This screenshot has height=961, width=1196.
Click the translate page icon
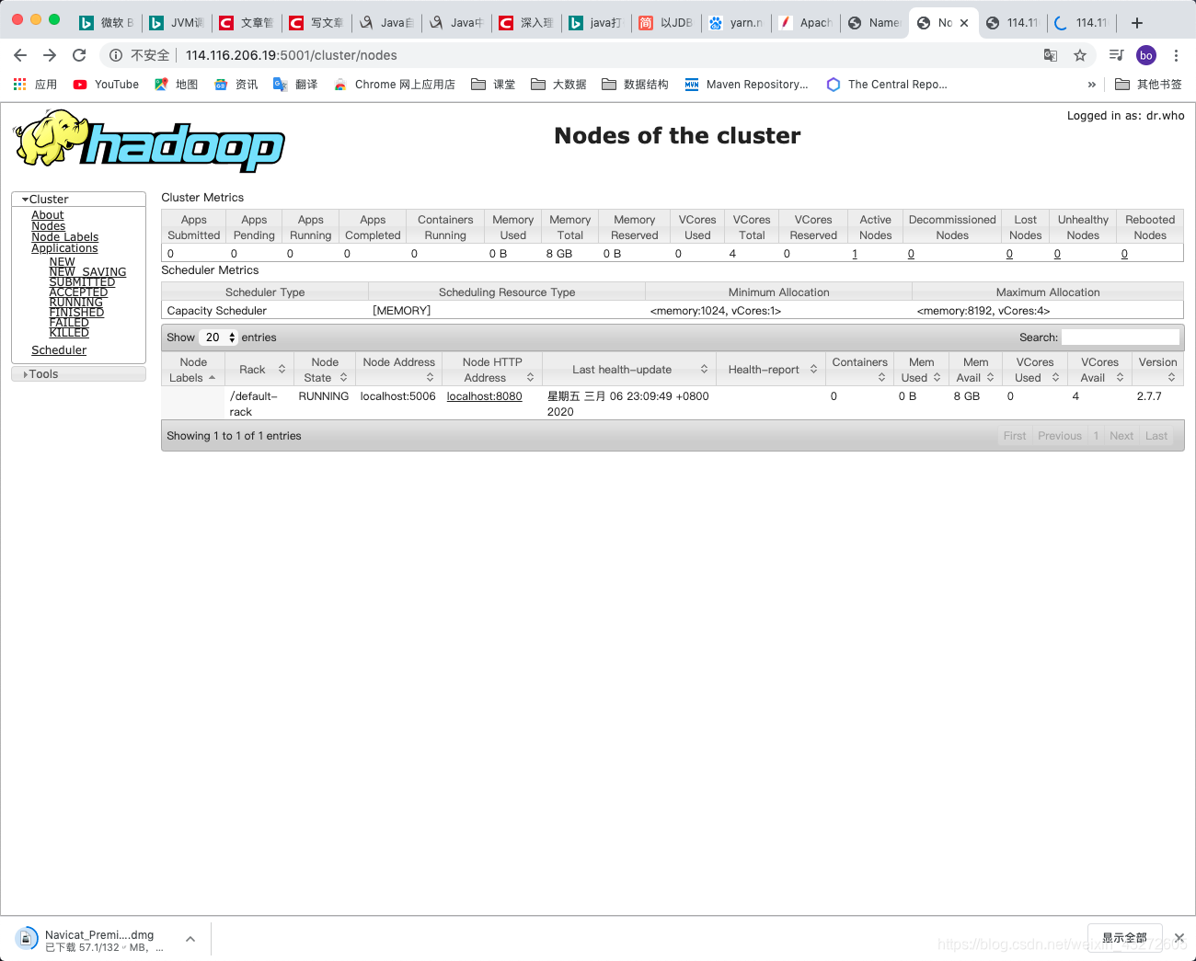tap(1051, 55)
